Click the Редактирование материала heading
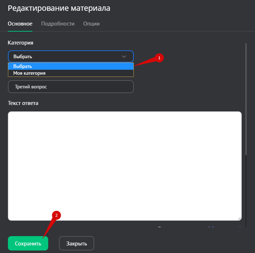The width and height of the screenshot is (255, 253). (59, 8)
